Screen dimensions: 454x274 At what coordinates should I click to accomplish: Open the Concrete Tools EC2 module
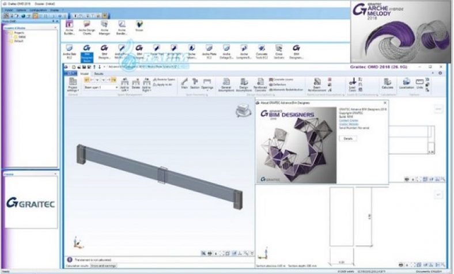262,52
